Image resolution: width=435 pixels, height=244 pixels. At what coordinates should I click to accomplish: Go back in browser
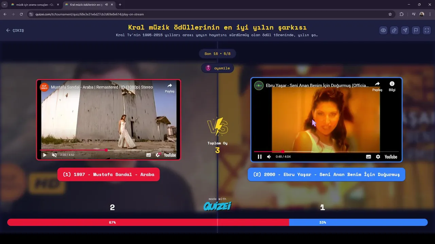(5, 14)
